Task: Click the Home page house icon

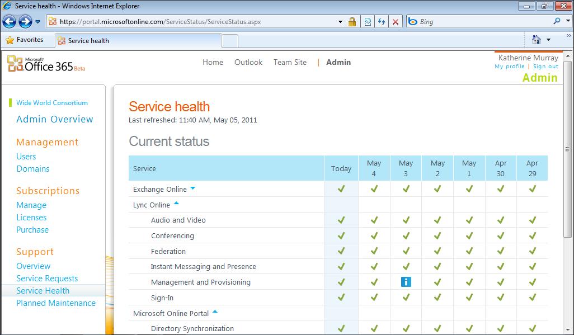Action: [x=537, y=40]
